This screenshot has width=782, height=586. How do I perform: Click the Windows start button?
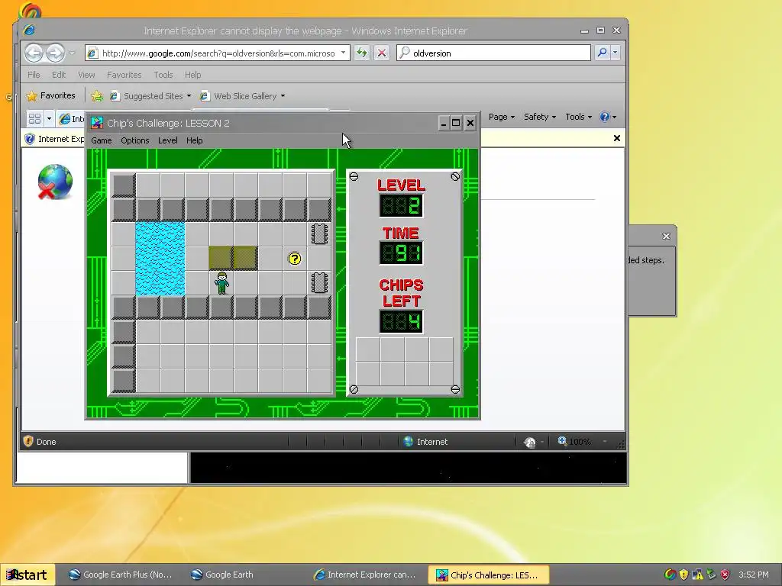pyautogui.click(x=27, y=575)
